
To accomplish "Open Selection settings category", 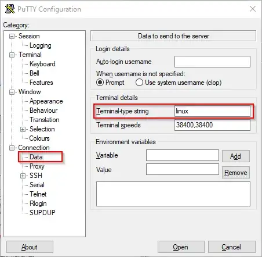I will tap(42, 129).
